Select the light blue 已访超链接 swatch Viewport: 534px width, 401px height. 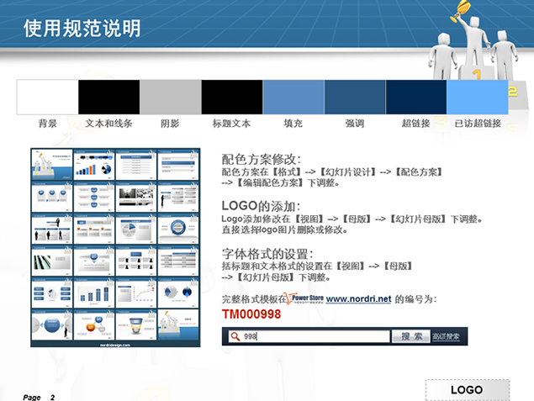pyautogui.click(x=477, y=97)
